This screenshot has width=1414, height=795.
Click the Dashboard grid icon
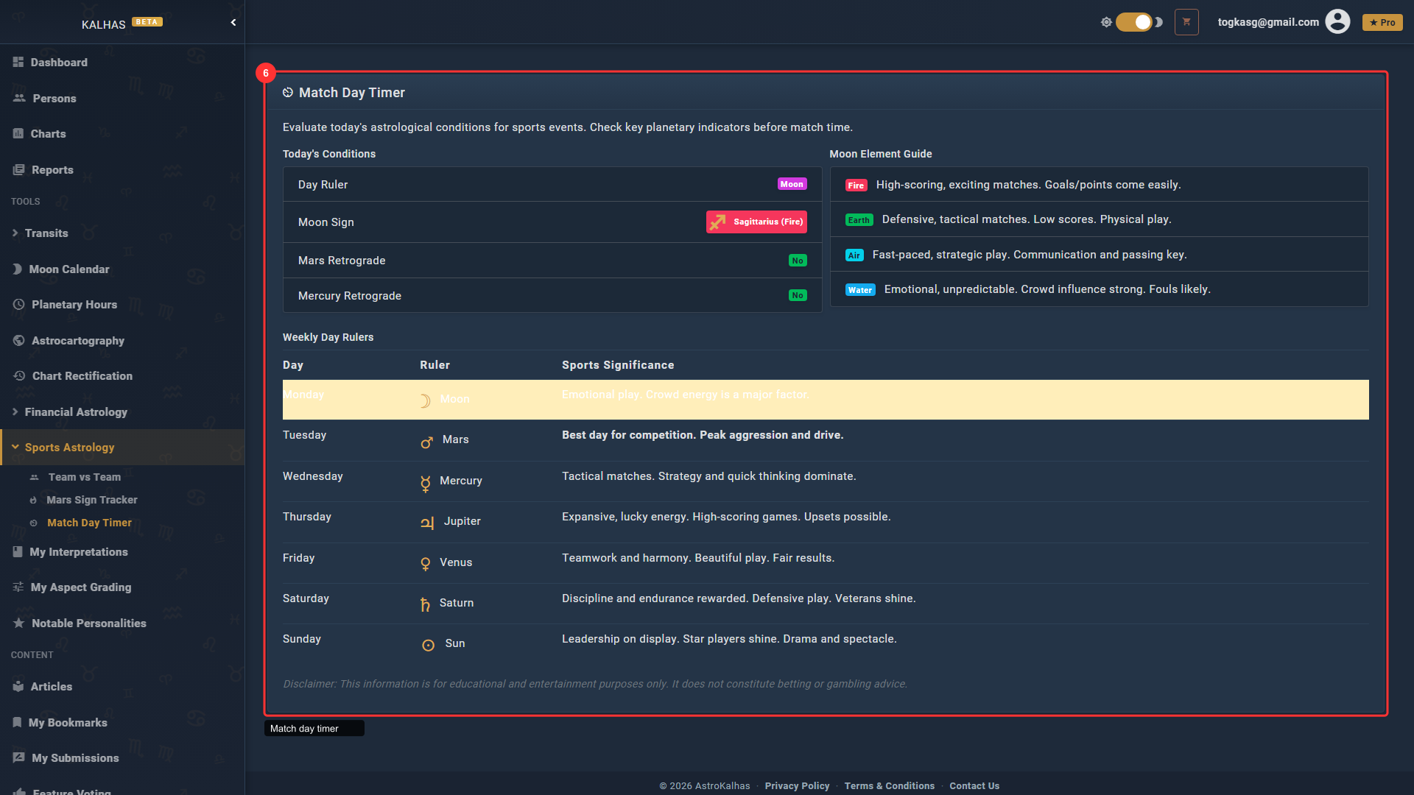pyautogui.click(x=18, y=63)
